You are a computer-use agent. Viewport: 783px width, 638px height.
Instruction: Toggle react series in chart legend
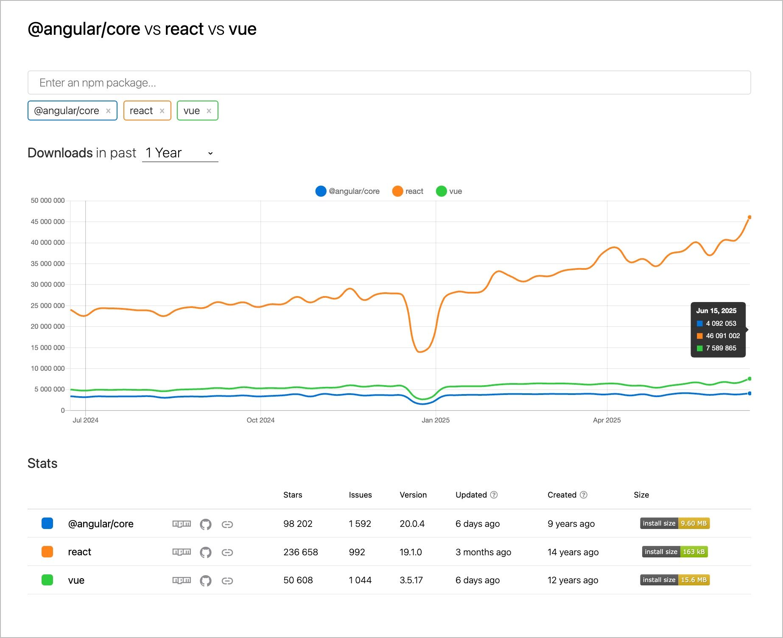pos(408,191)
